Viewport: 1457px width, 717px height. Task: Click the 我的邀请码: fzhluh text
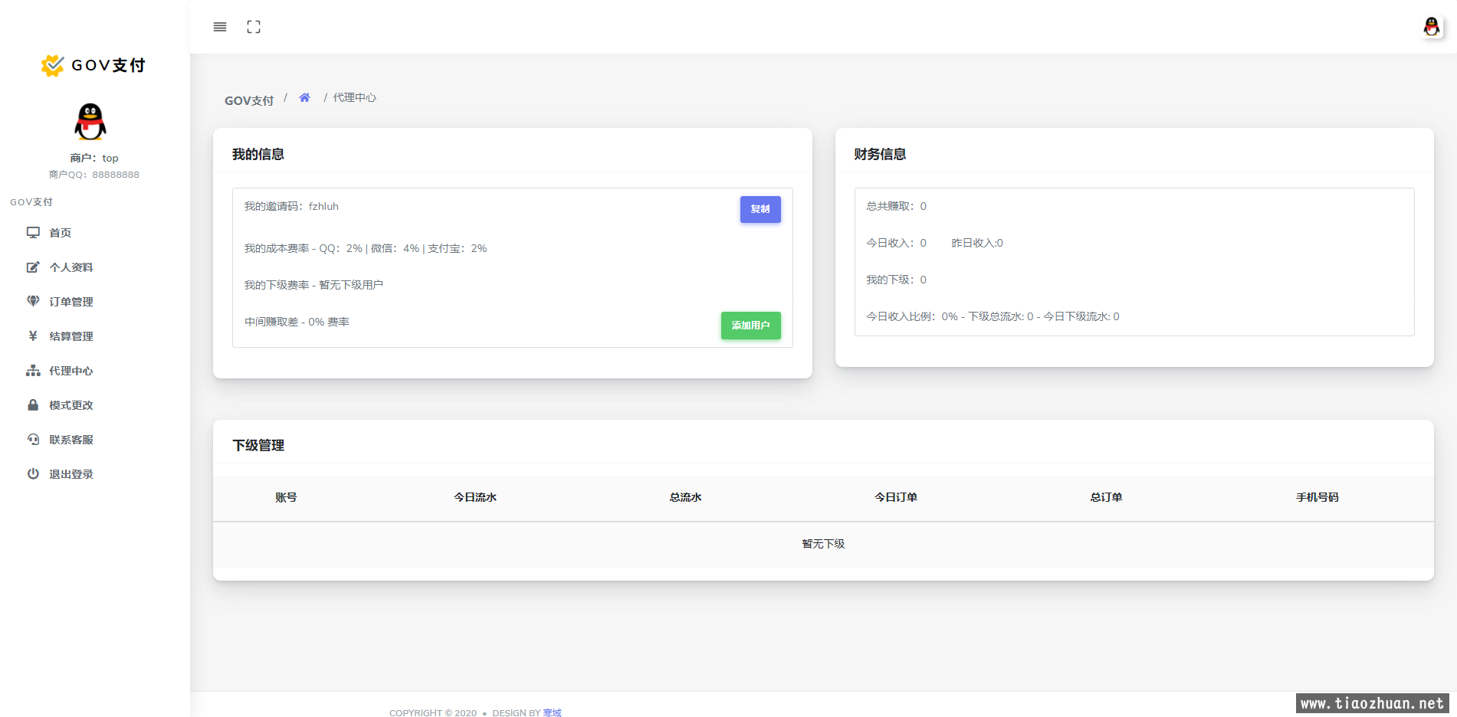(291, 206)
